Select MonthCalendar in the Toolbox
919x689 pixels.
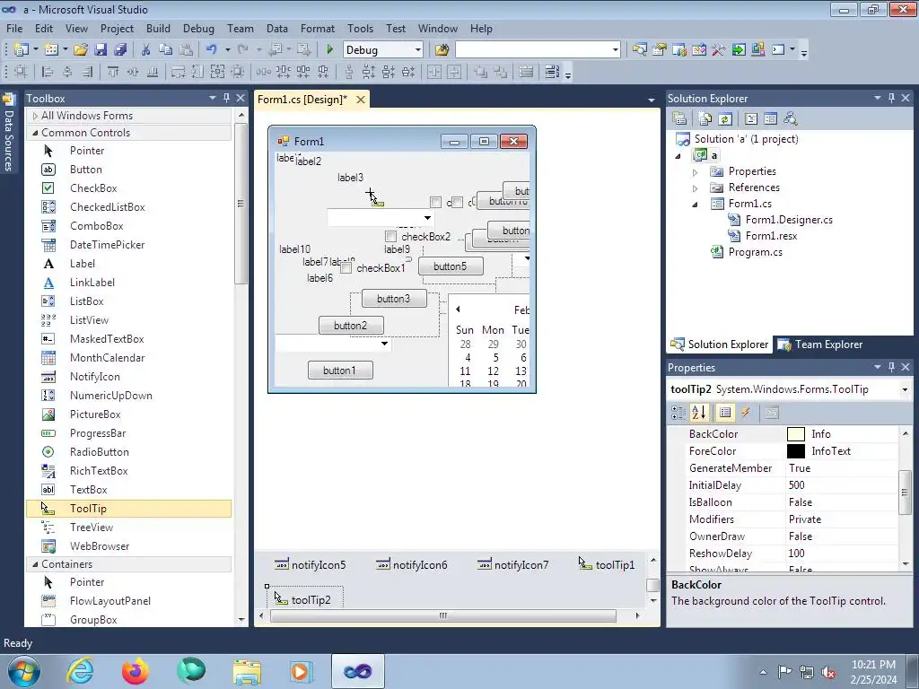pos(107,358)
